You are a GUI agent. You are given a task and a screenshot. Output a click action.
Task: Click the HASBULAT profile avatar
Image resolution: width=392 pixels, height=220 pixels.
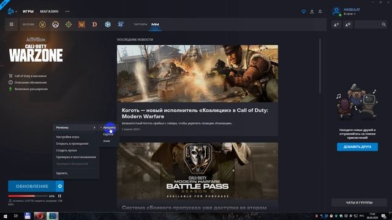pos(336,11)
